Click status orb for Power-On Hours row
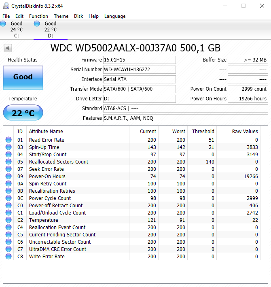The height and width of the screenshot is (287, 271). 8,176
